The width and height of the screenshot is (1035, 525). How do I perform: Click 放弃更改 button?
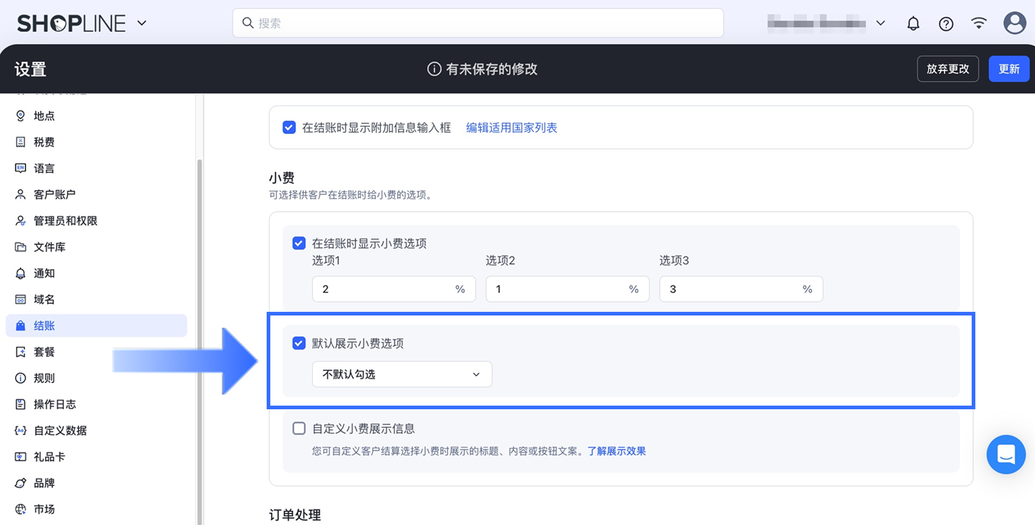[947, 69]
